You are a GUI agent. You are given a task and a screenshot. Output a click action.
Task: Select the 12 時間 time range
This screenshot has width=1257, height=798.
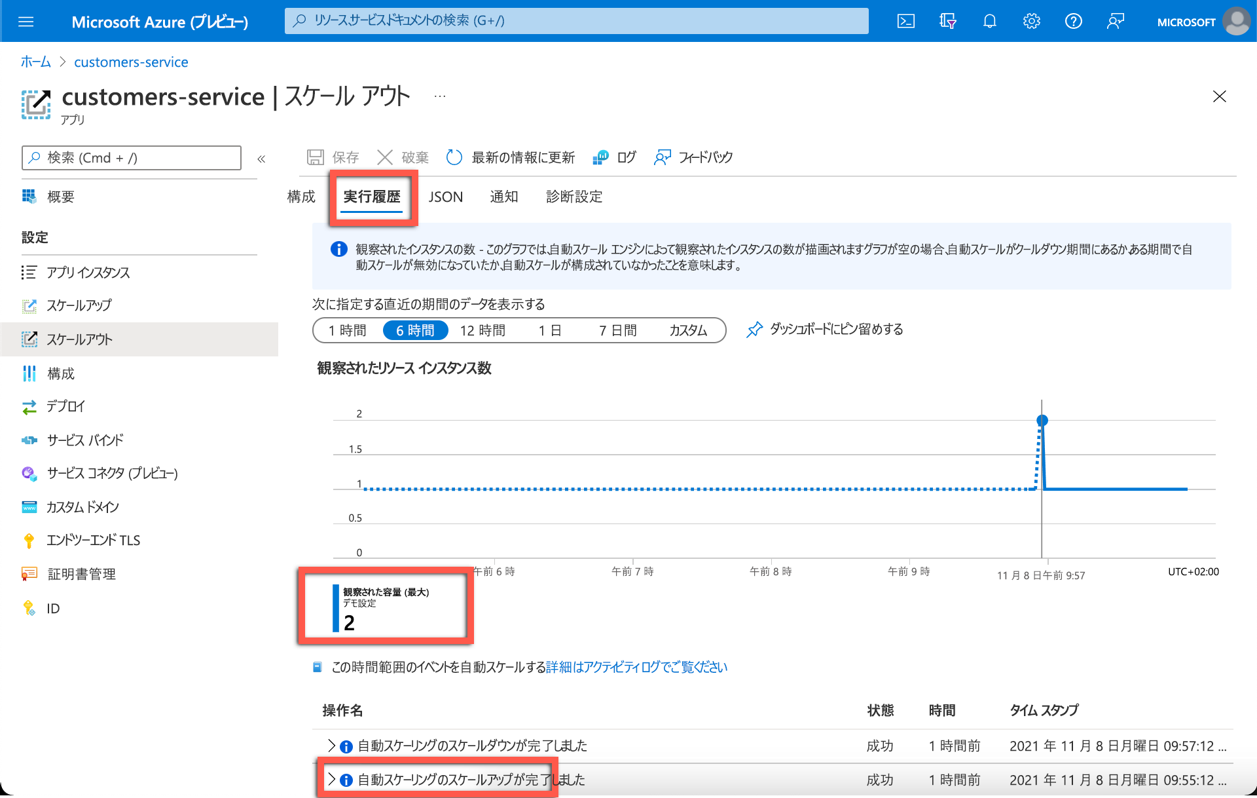tap(483, 330)
